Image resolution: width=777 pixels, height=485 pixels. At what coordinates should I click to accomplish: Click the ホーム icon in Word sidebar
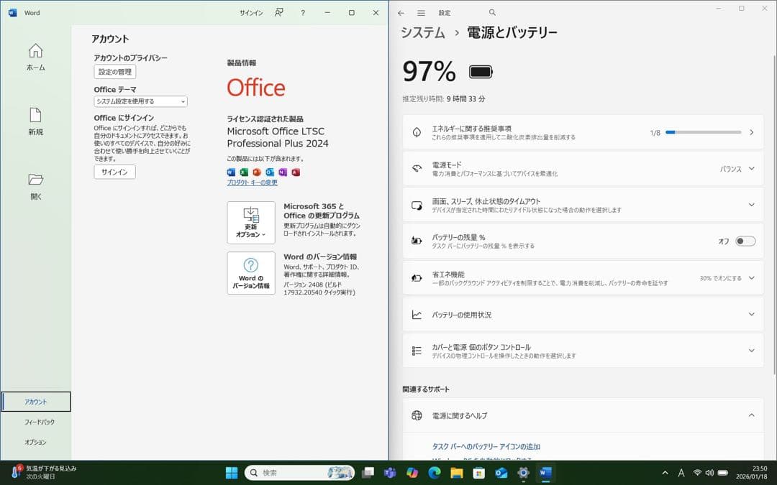pos(35,56)
